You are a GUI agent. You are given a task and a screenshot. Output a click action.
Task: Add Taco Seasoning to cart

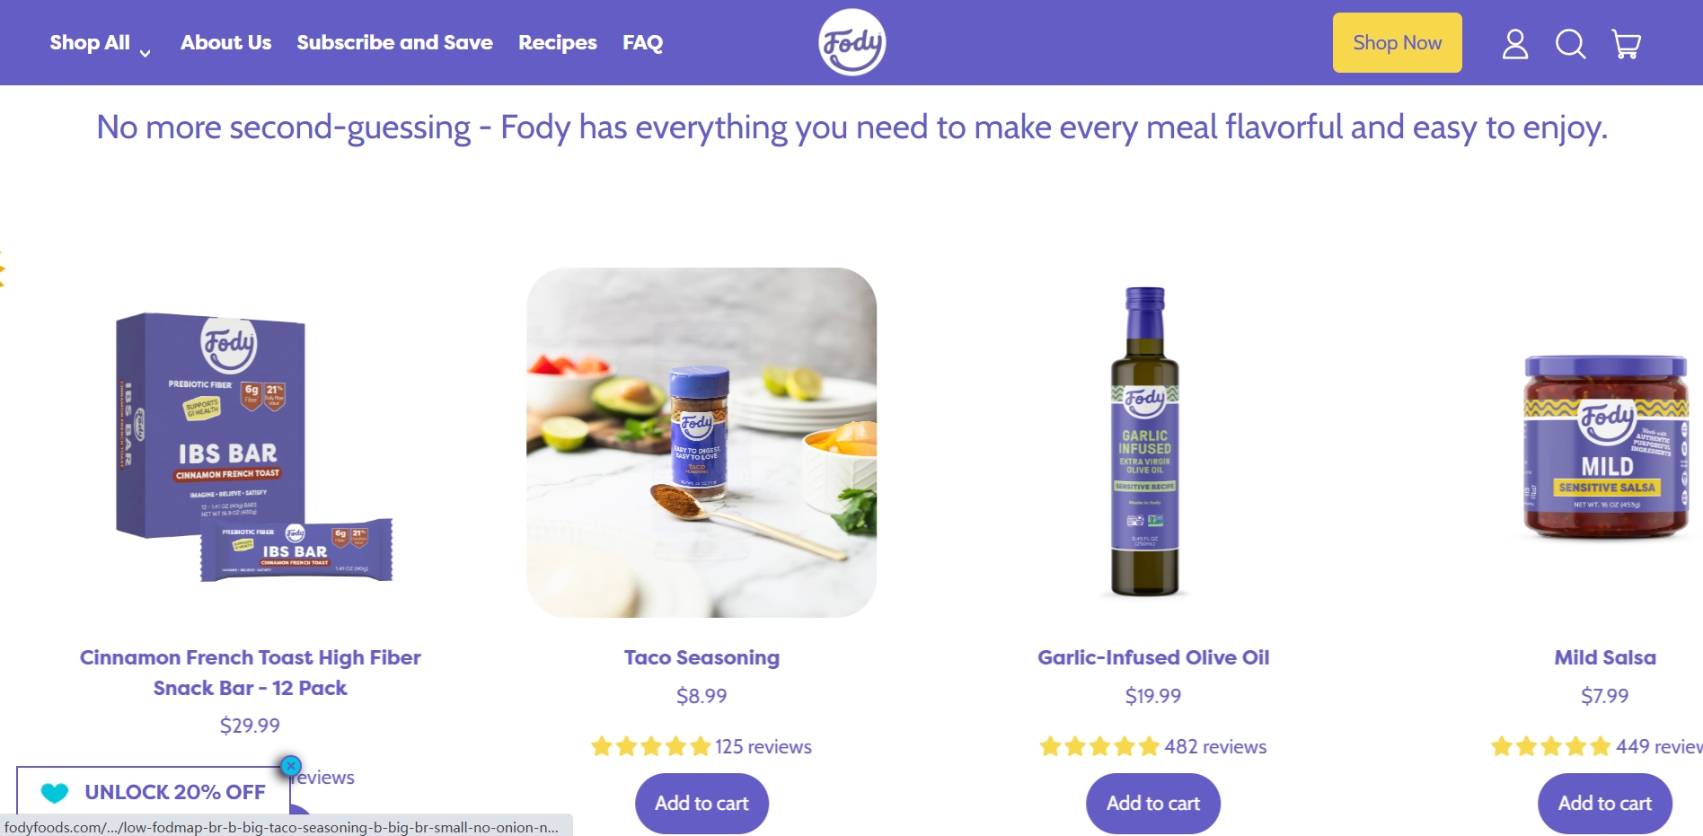(701, 804)
